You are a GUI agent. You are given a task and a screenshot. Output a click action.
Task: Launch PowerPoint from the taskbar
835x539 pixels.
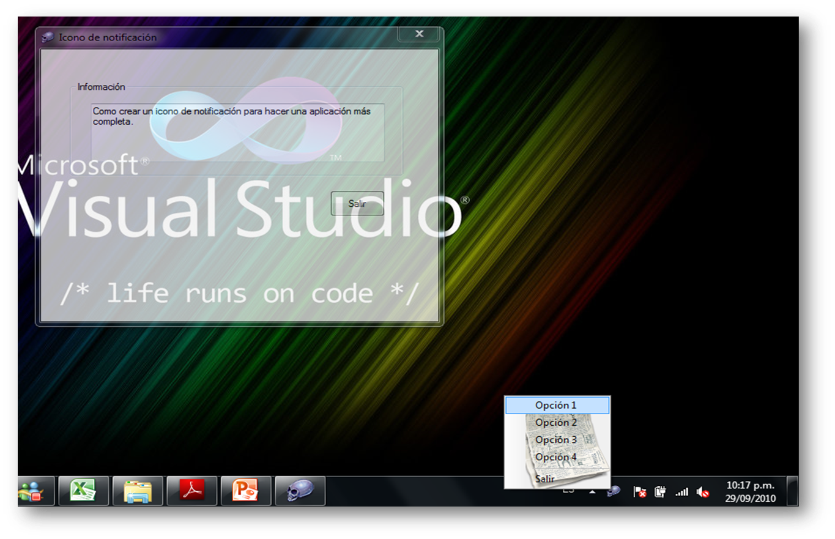[x=246, y=491]
